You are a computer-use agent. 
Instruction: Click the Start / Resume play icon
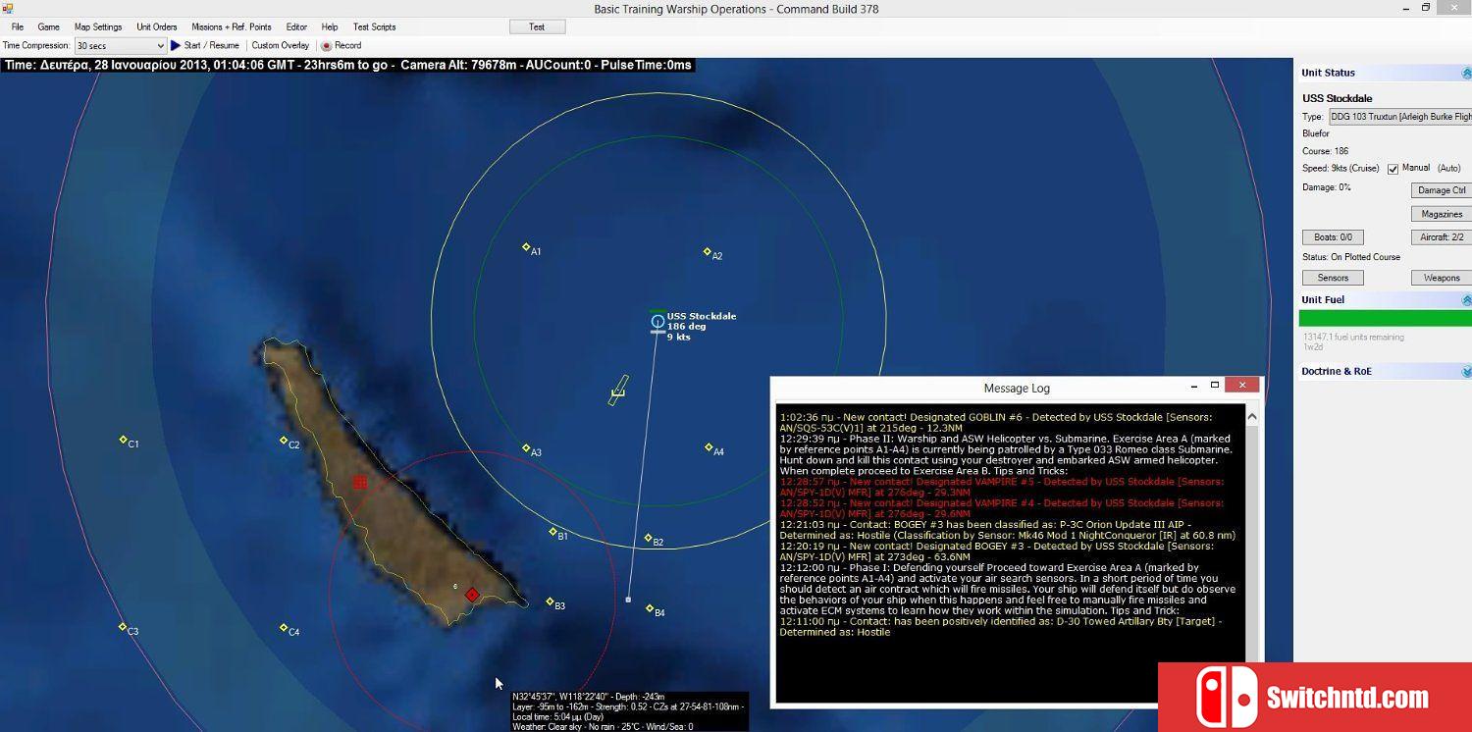tap(176, 45)
